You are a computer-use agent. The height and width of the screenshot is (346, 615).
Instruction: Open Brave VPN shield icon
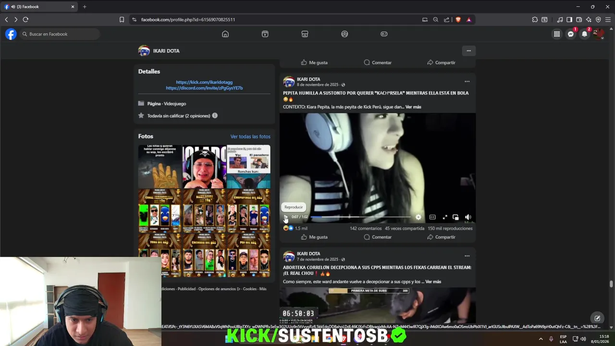[x=598, y=20]
